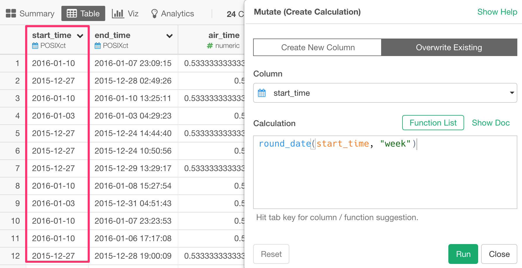Click inside the Calculation editor
The width and height of the screenshot is (522, 268).
point(385,172)
